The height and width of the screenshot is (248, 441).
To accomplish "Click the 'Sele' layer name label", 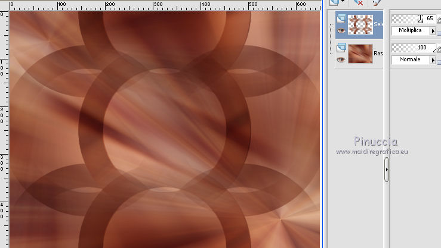I will (x=378, y=24).
